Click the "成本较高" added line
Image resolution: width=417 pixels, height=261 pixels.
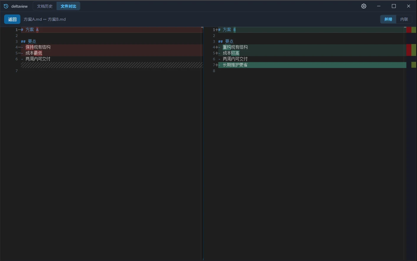tap(312, 53)
